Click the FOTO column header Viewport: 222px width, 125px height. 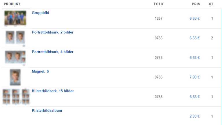coord(158,4)
